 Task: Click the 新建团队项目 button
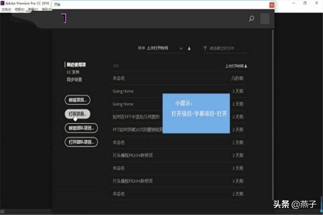click(x=81, y=128)
